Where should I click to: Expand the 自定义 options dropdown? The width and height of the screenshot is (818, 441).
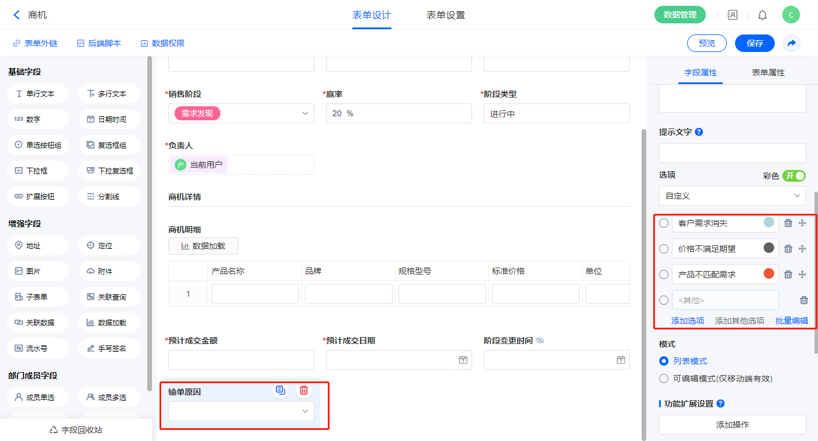(732, 196)
